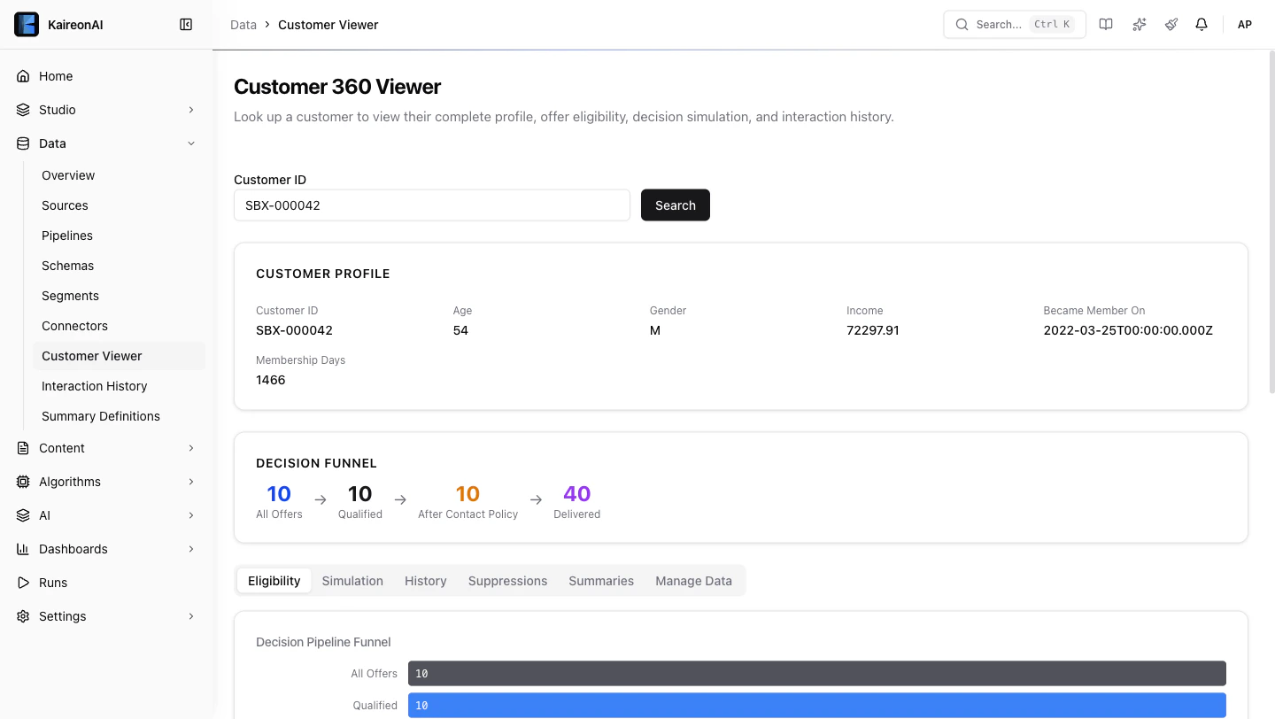Open the Data breadcrumb link

tap(243, 24)
